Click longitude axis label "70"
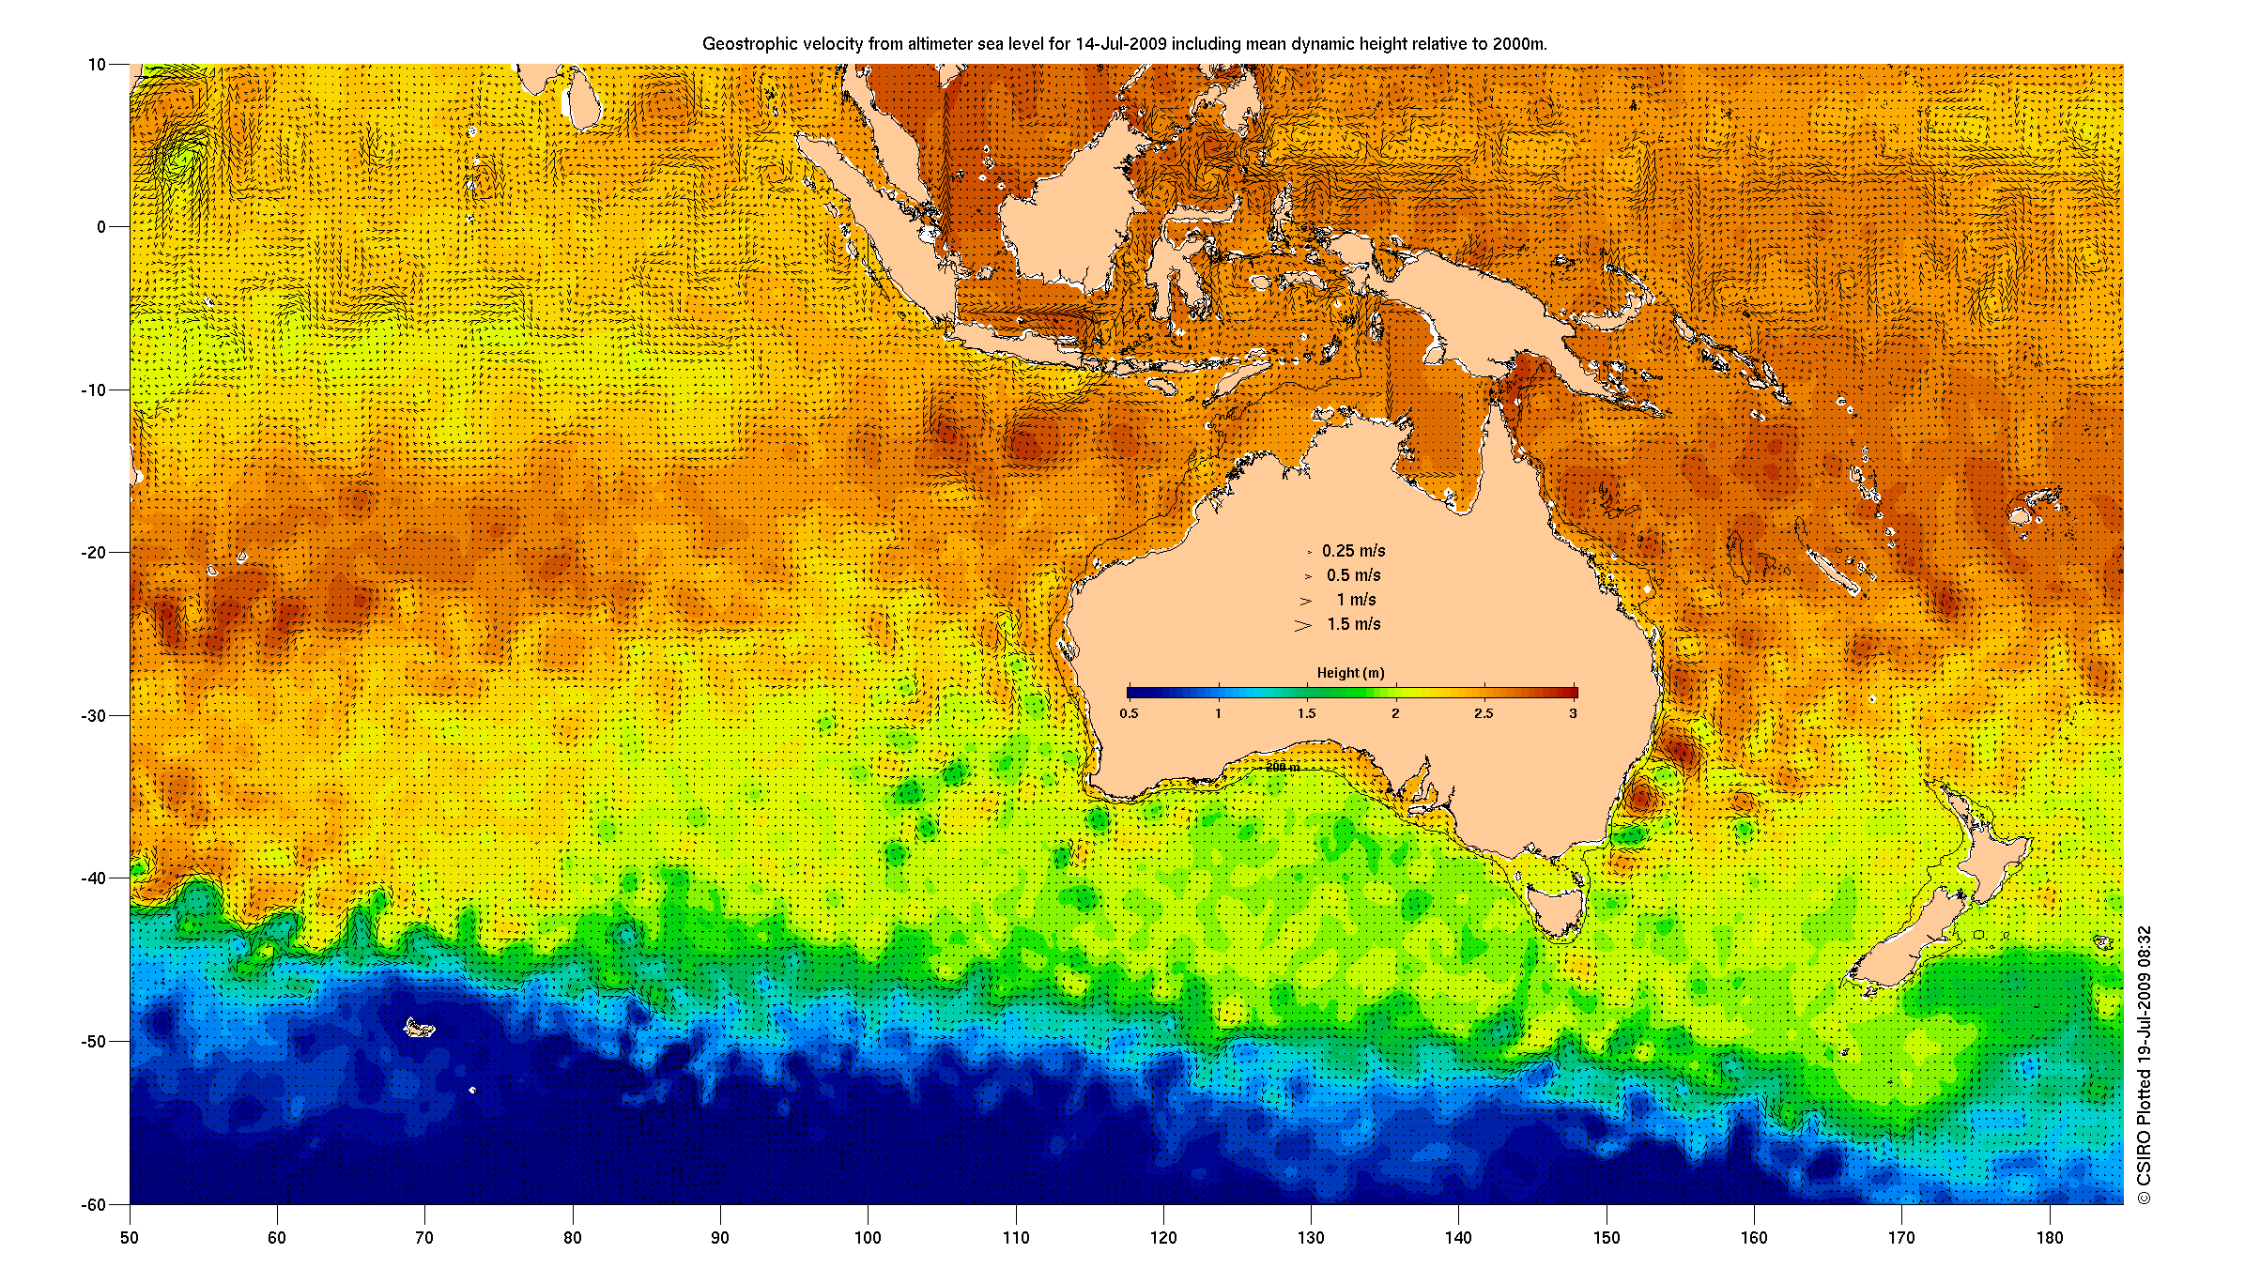Image resolution: width=2245 pixels, height=1268 pixels. pos(424,1238)
